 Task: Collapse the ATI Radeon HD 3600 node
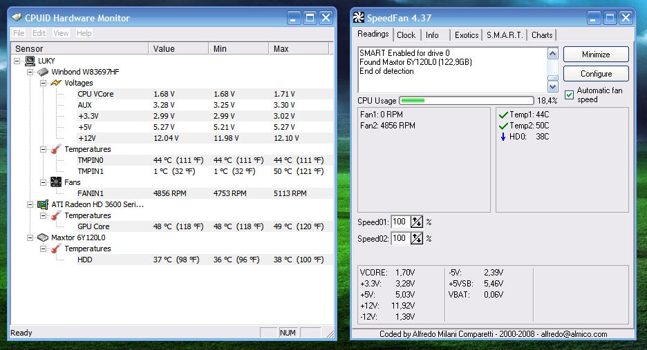pyautogui.click(x=30, y=204)
